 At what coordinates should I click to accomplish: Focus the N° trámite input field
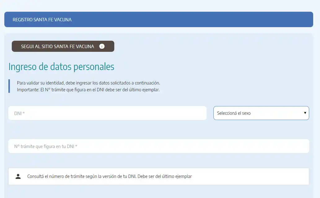pyautogui.click(x=159, y=146)
